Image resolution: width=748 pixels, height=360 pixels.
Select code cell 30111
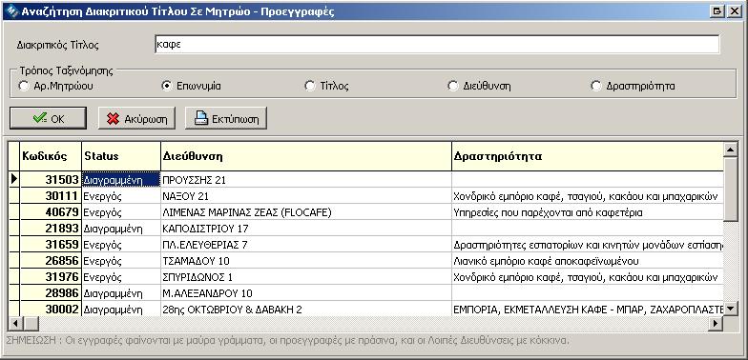(x=51, y=196)
